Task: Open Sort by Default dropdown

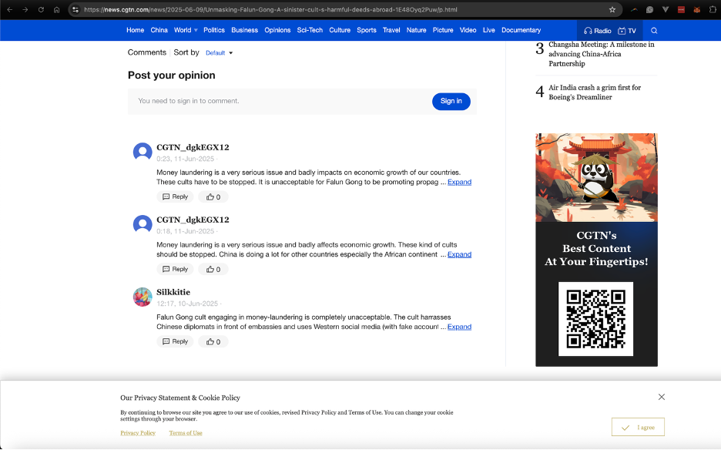Action: coord(220,53)
